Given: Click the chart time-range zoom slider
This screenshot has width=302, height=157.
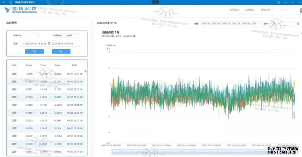Looking at the screenshot, I should [202, 152].
